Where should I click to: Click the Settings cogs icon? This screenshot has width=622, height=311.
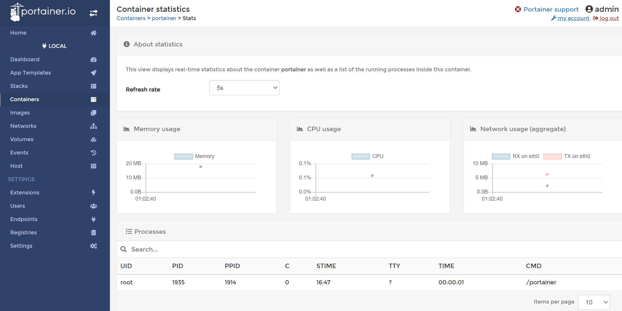pos(93,246)
